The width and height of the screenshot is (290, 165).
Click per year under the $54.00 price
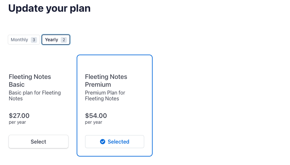tap(94, 122)
